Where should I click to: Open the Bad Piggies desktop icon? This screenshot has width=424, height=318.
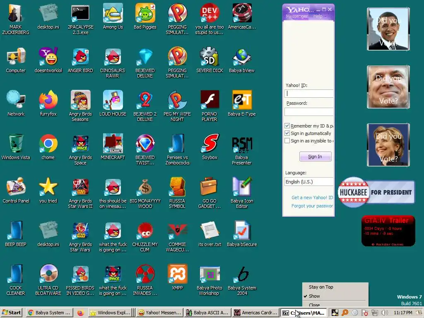coord(145,16)
